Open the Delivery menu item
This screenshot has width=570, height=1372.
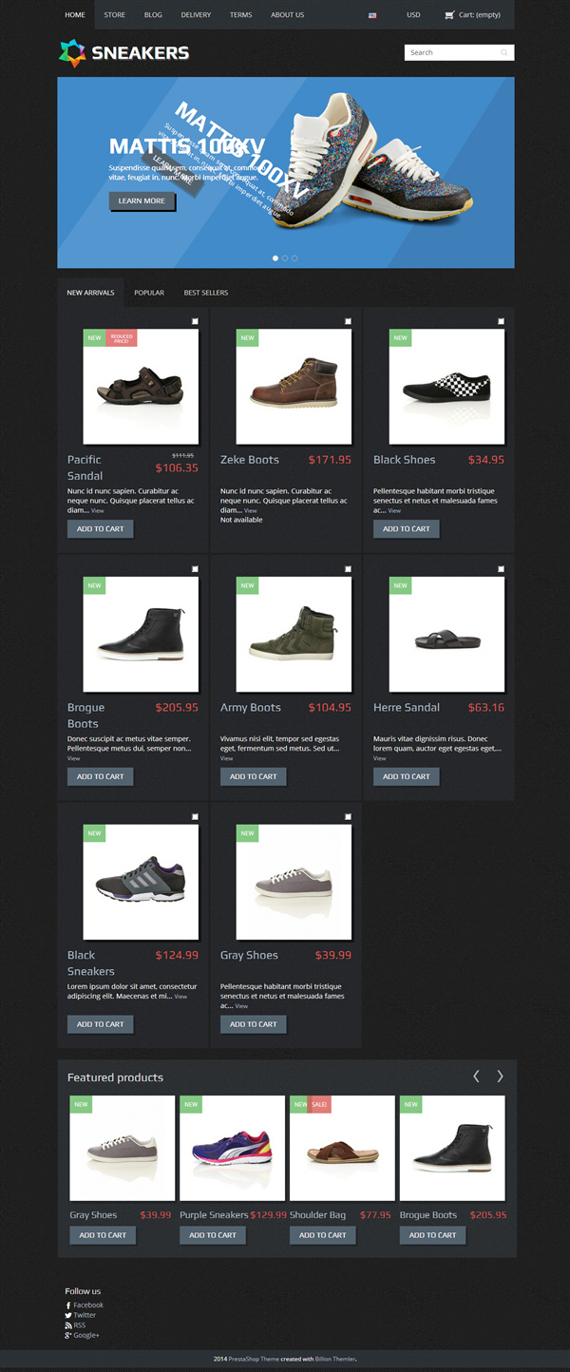tap(196, 15)
